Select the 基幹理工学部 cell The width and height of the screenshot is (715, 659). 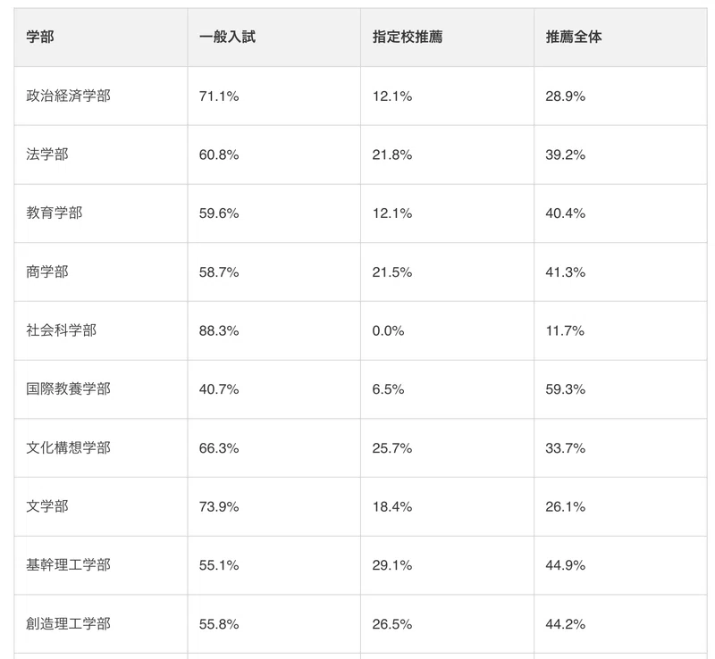pyautogui.click(x=68, y=565)
